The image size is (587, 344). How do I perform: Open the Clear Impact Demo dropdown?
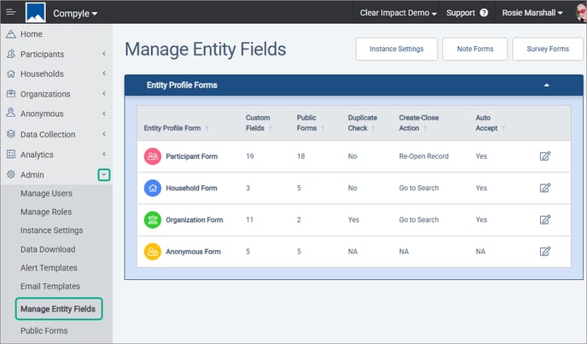point(398,13)
